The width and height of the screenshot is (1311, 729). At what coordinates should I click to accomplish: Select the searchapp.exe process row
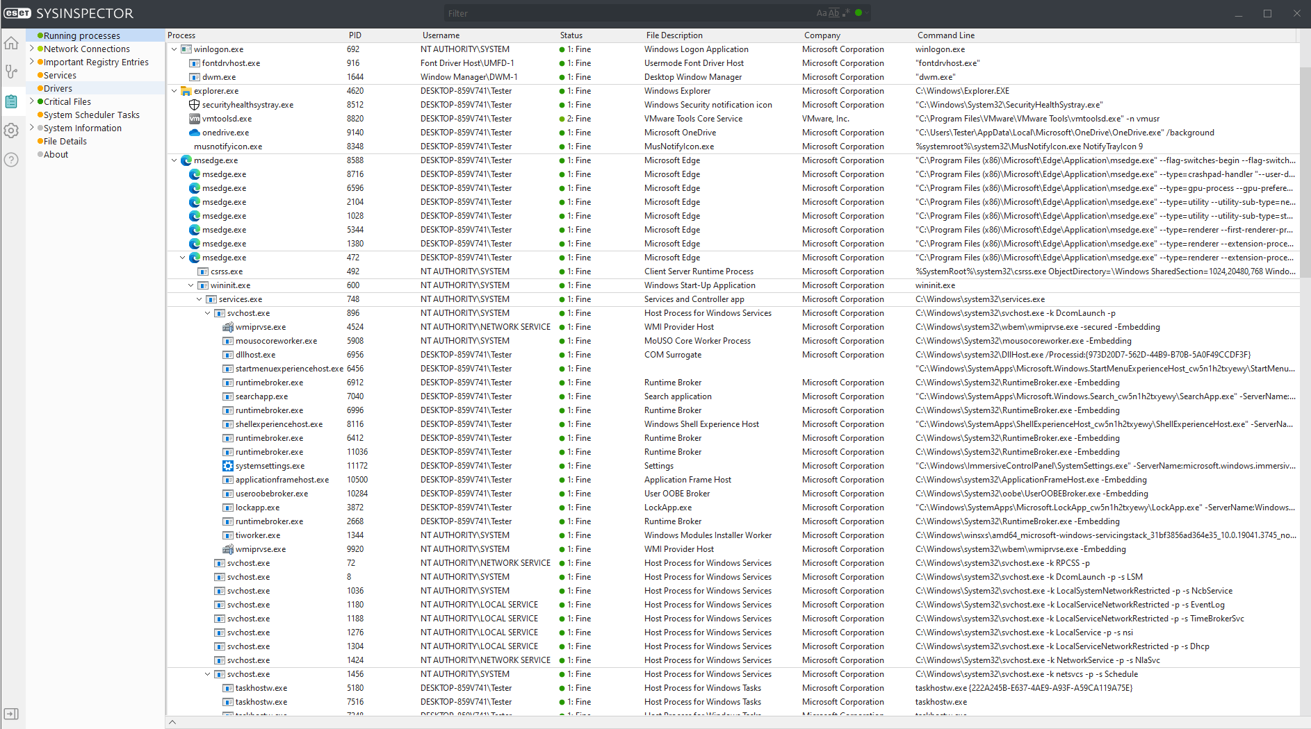(x=733, y=396)
